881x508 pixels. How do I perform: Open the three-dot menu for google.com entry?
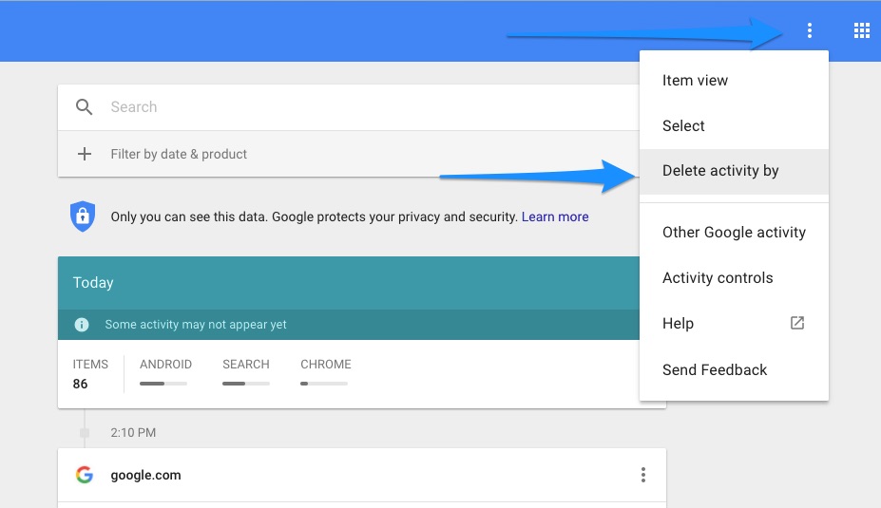[x=643, y=475]
